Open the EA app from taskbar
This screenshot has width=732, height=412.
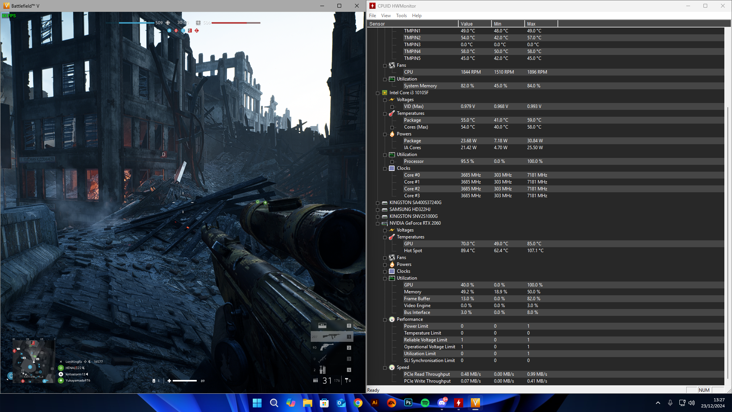click(x=391, y=403)
